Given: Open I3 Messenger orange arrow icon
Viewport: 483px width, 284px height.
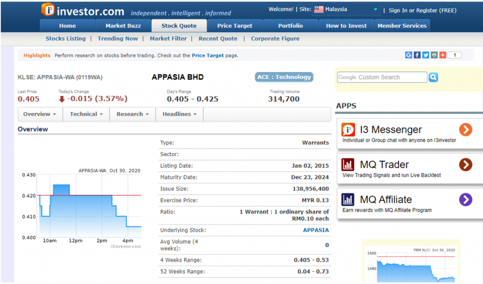Looking at the screenshot, I should (465, 129).
